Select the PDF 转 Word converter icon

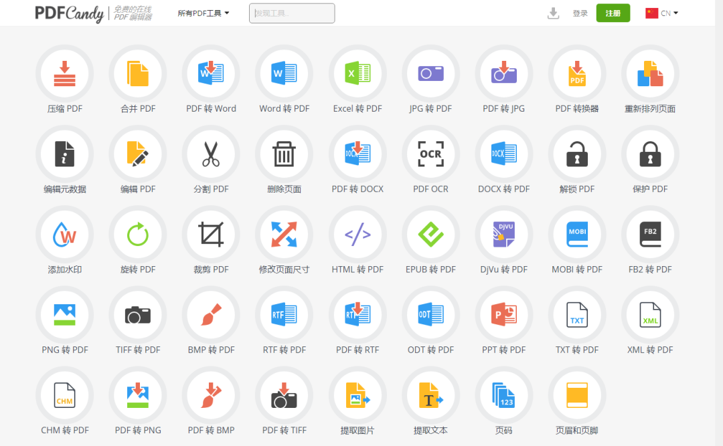(x=211, y=74)
